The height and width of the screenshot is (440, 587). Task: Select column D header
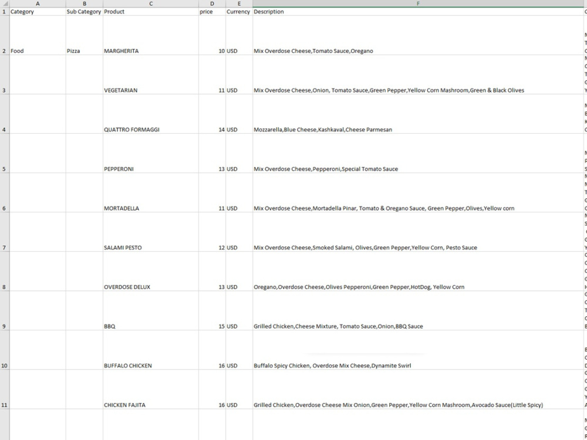(212, 4)
